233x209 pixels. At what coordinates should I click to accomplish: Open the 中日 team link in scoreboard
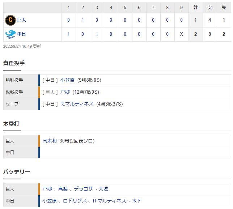[x=22, y=34]
